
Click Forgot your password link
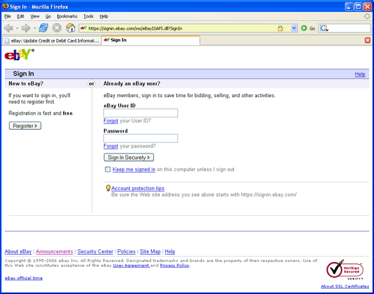click(x=111, y=146)
